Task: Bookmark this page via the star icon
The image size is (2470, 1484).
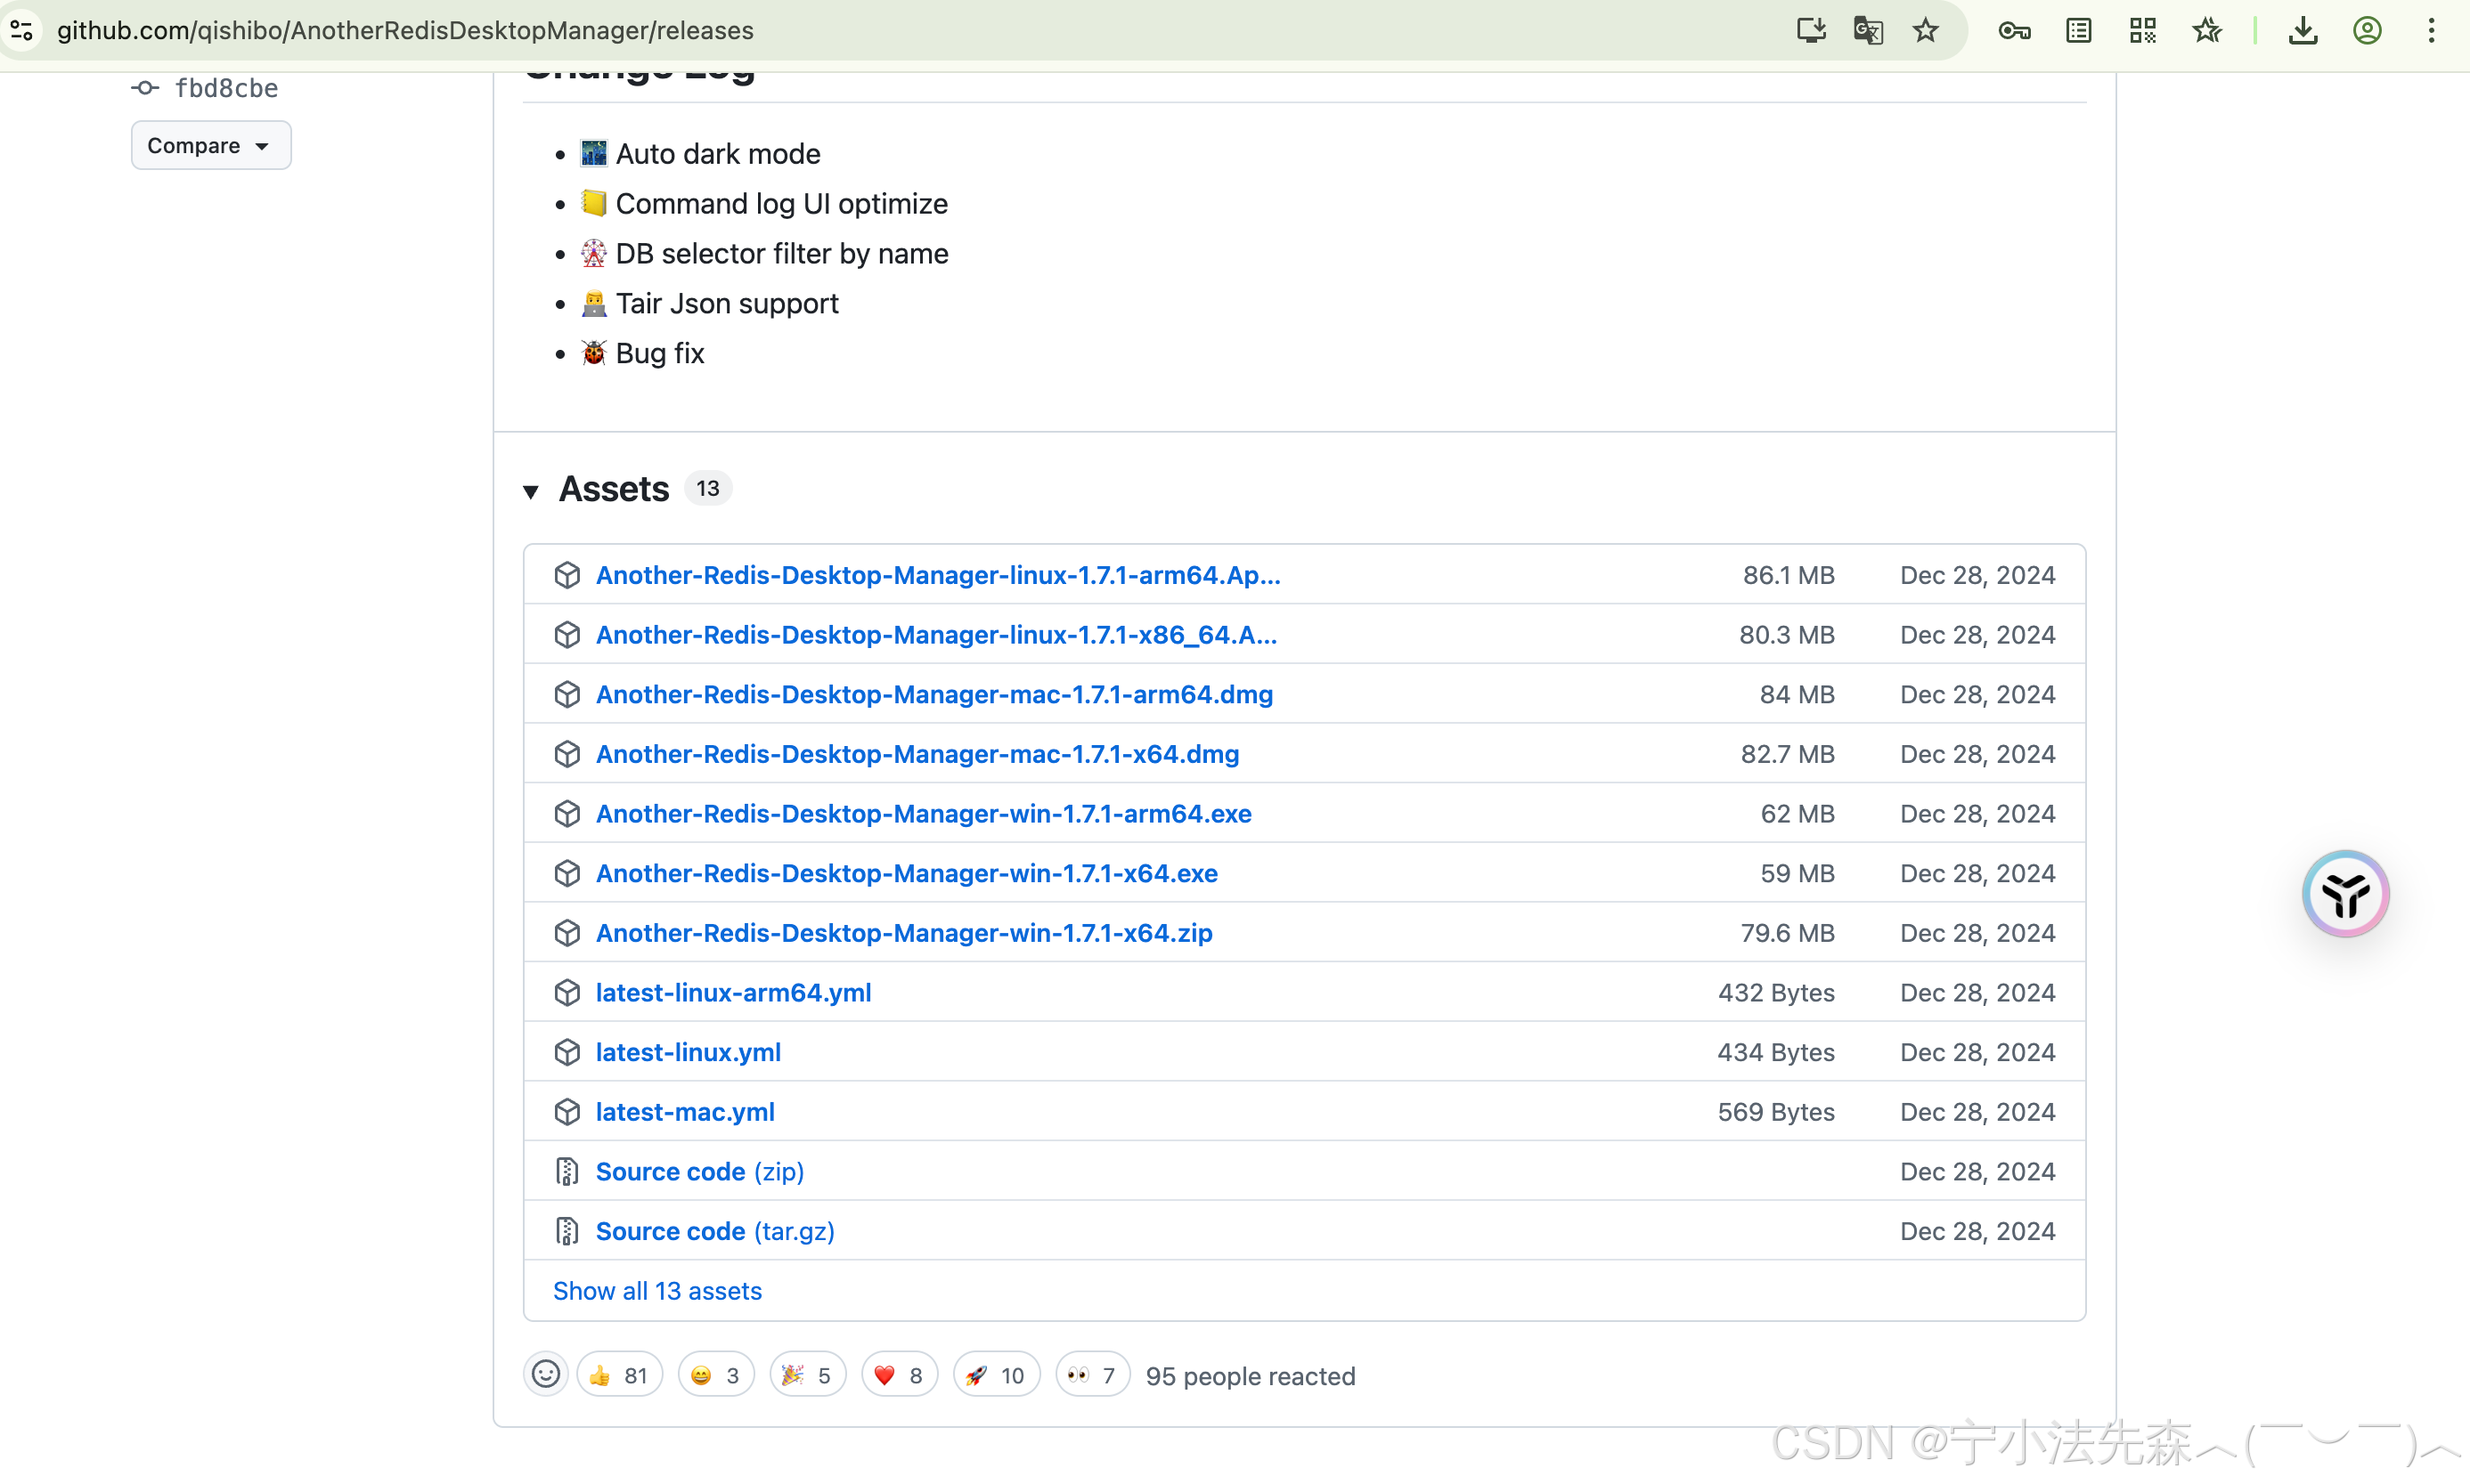Action: [x=1924, y=30]
